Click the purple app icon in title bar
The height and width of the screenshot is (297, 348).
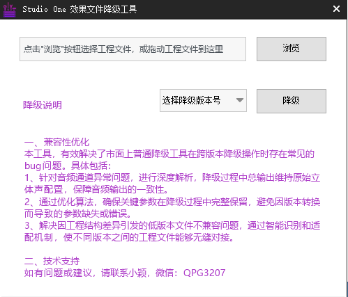pyautogui.click(x=10, y=10)
